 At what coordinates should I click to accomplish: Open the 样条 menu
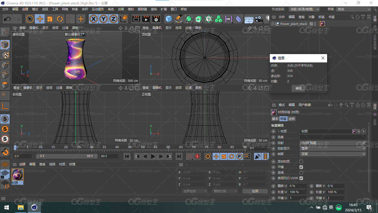(75, 9)
